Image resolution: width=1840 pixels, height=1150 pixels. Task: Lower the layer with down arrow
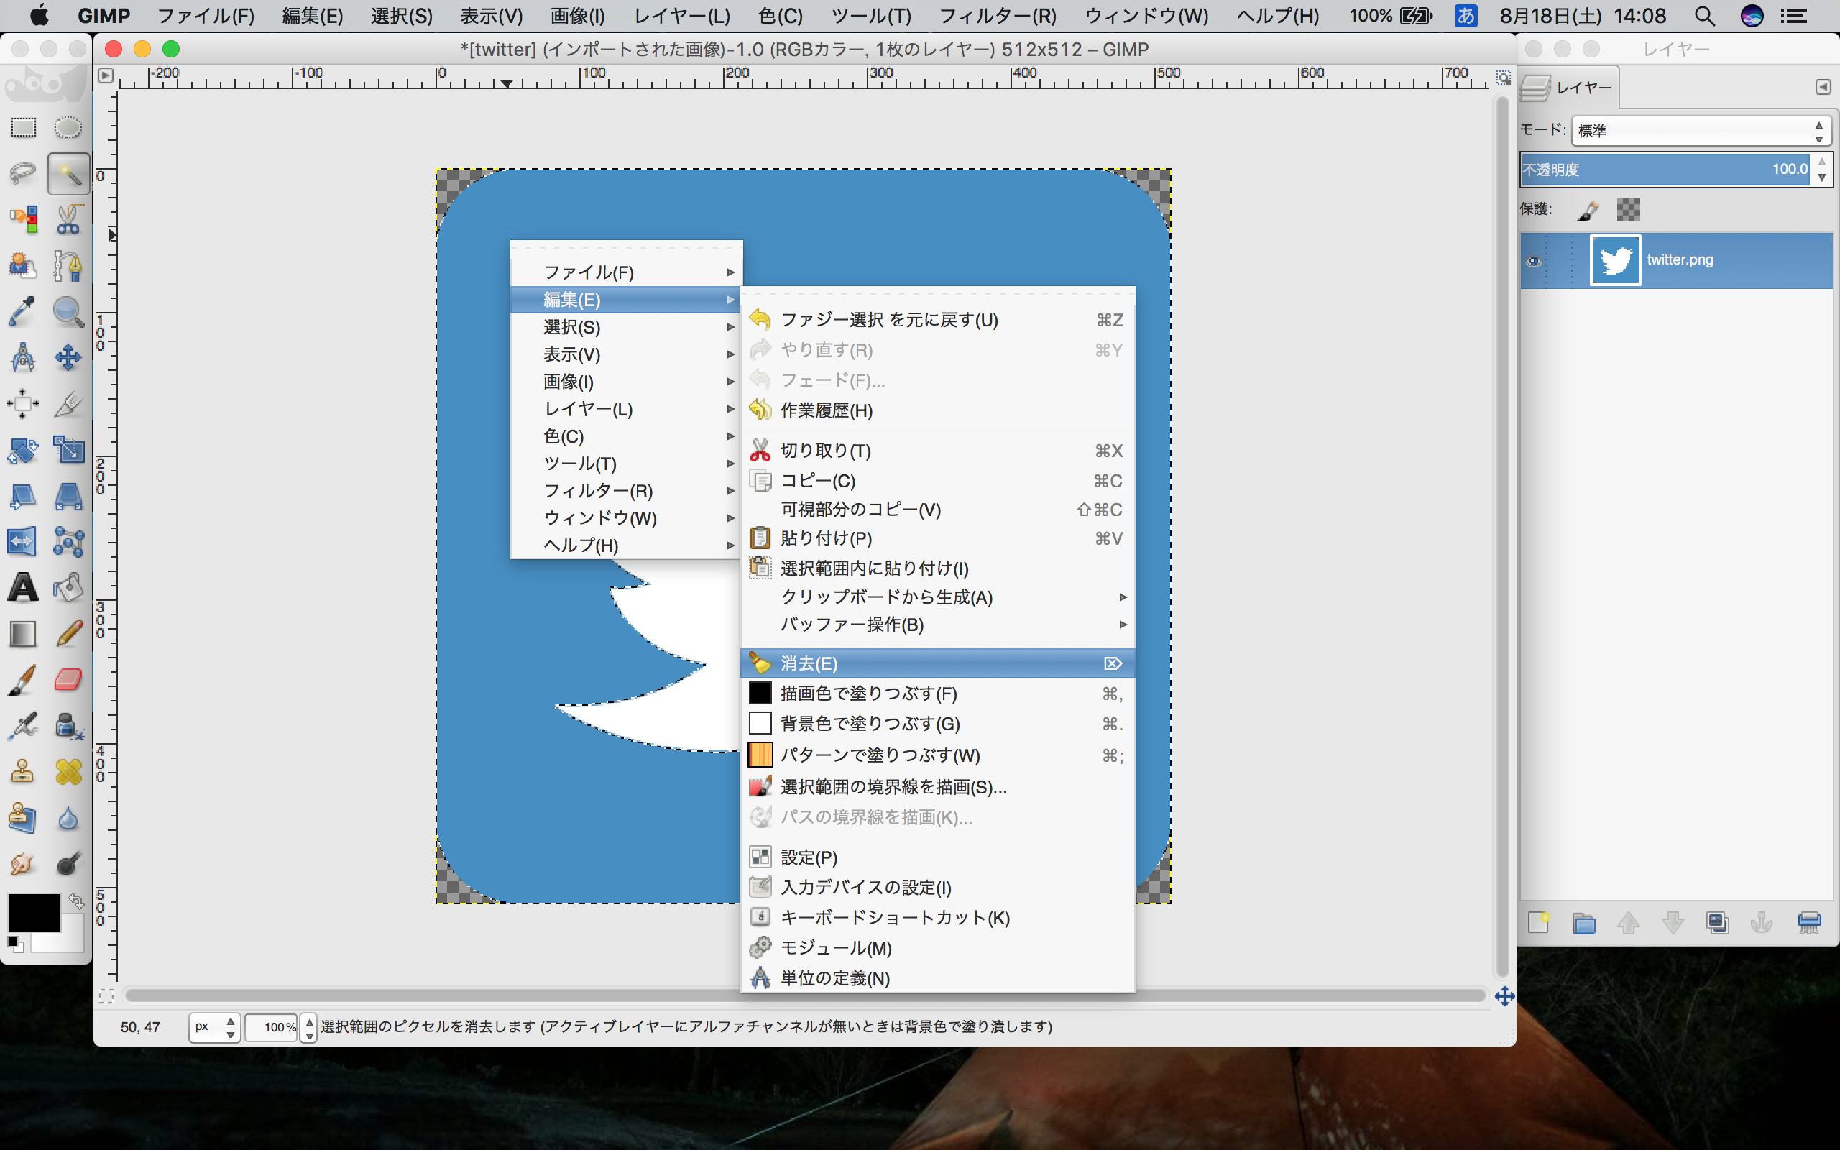tap(1673, 923)
